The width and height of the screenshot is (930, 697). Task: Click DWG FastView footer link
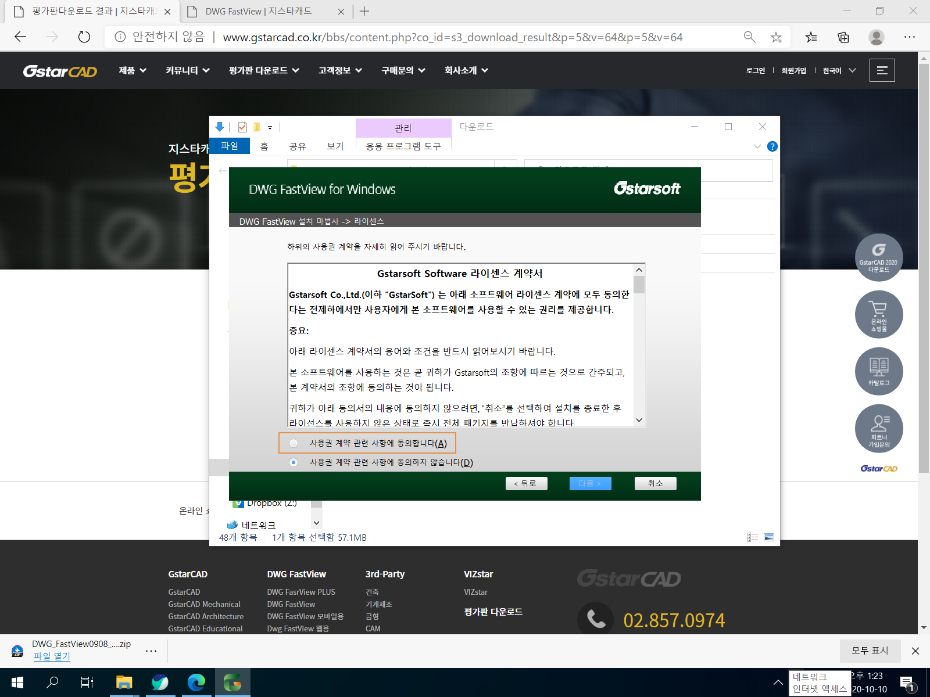[291, 604]
